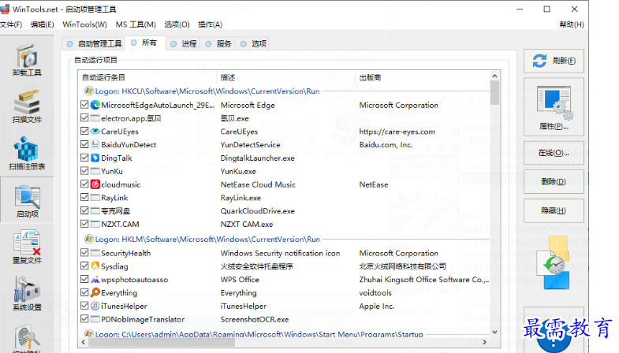
Task: Click the CareUEyes eye icon
Action: tap(95, 132)
